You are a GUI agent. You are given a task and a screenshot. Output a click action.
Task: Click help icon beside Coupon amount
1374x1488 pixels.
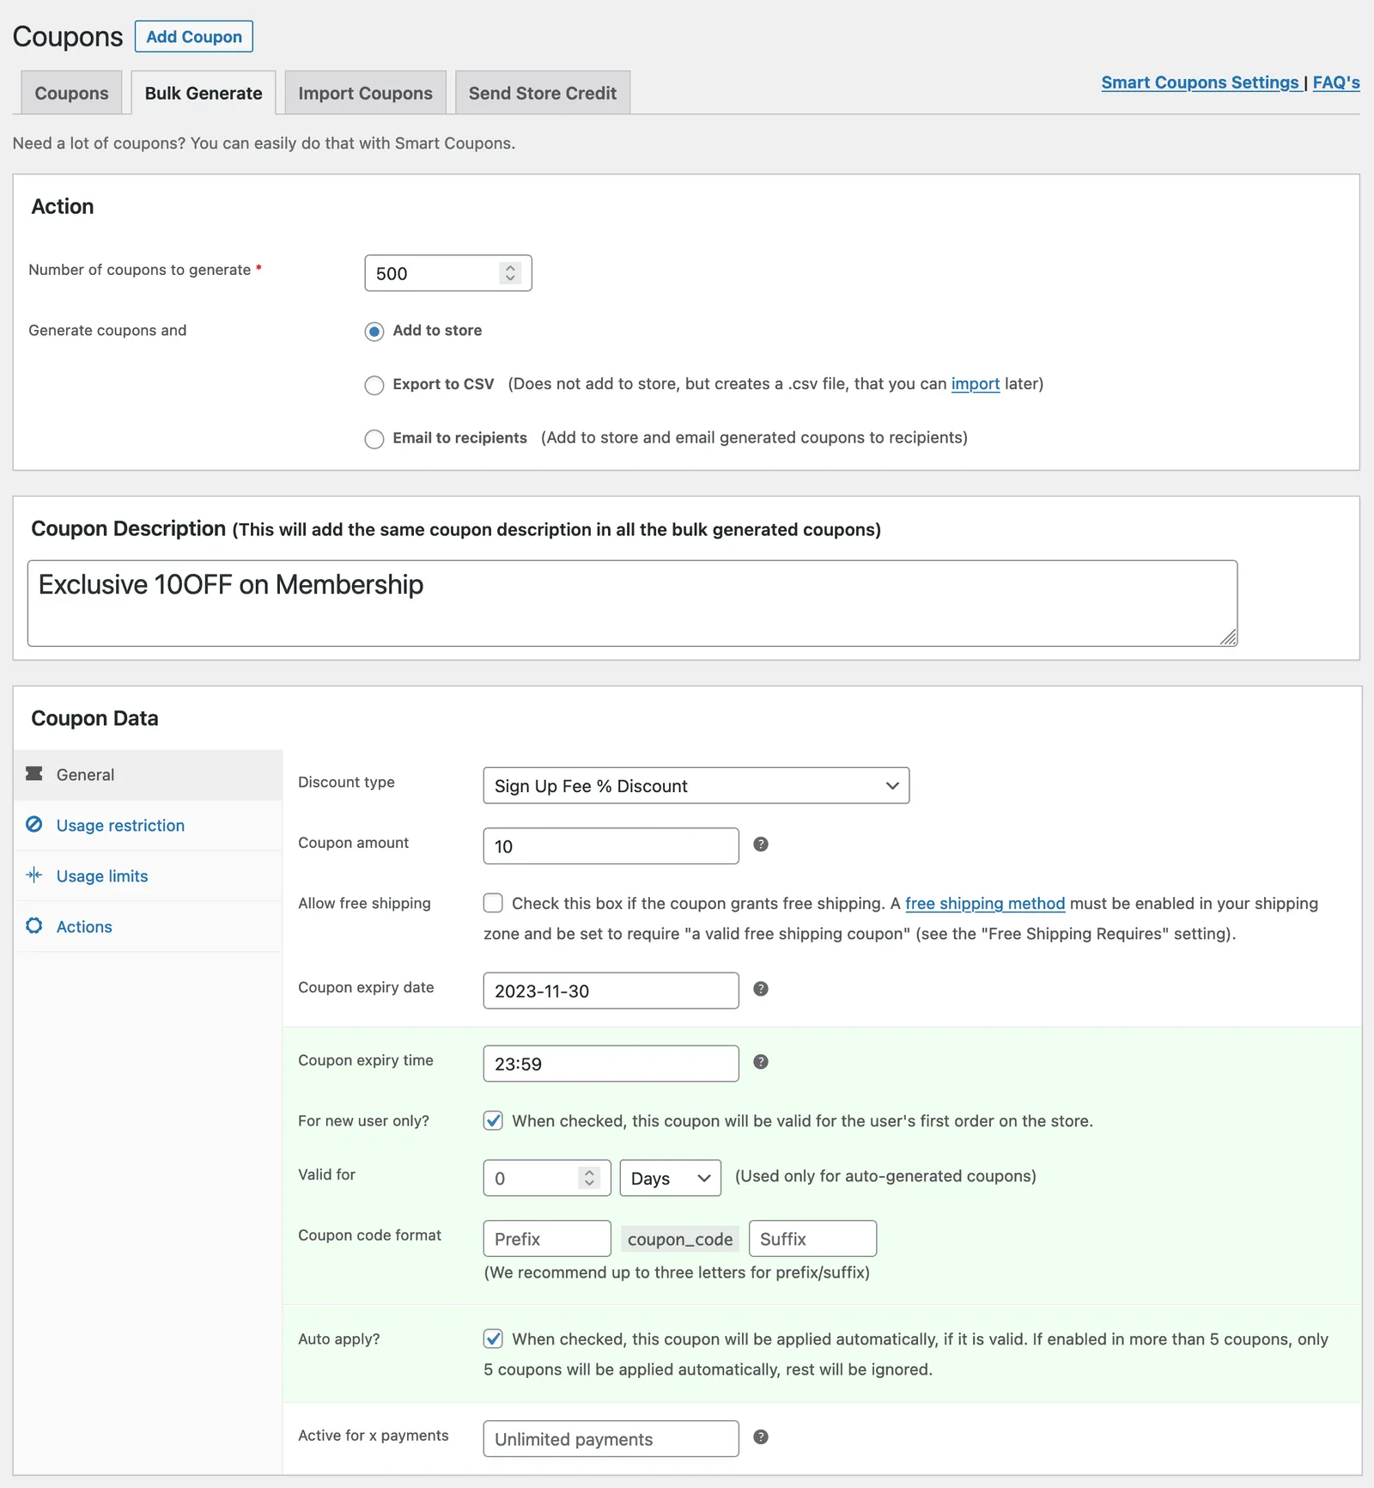pos(761,845)
